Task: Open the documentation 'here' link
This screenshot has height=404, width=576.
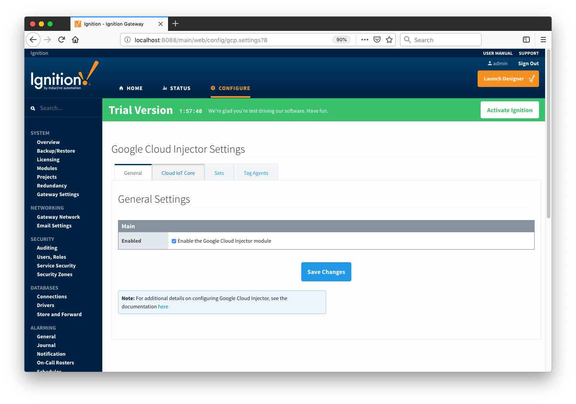Action: coord(163,307)
